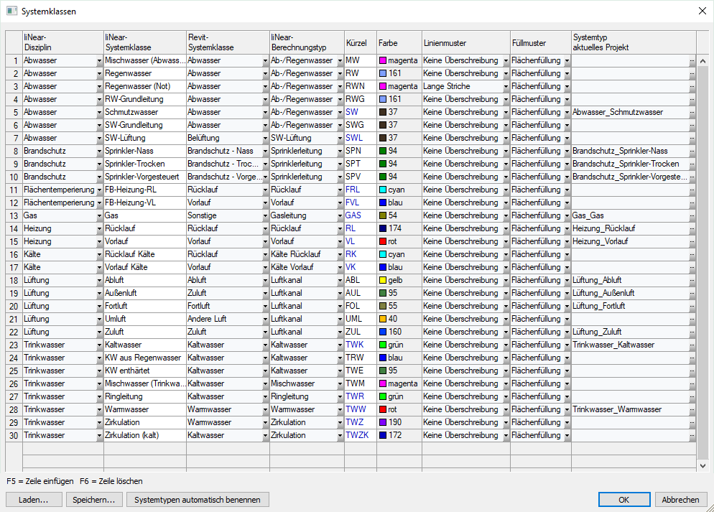This screenshot has height=512, width=714.
Task: Expand Revit-Systemklasse dropdown in row 21 Andere Luft
Action: tap(265, 319)
